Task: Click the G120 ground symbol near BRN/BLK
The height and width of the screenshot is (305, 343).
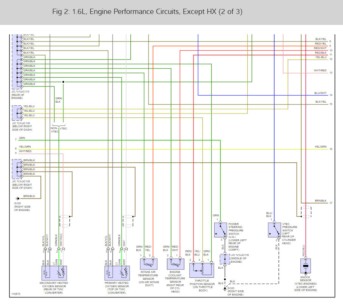Action: [x=17, y=199]
